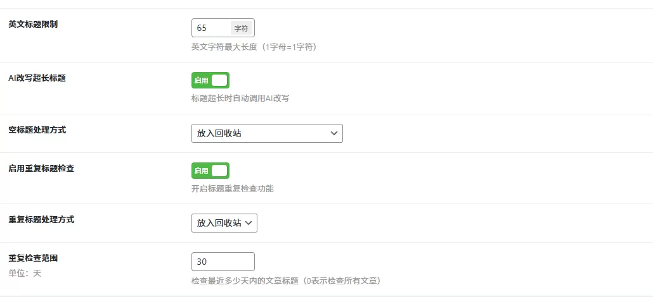Click the 空标题处理方式 label
This screenshot has width=653, height=297.
[37, 130]
